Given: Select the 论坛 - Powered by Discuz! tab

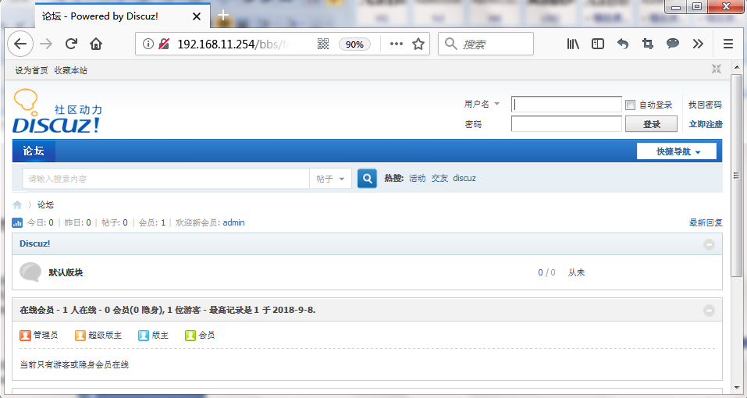Looking at the screenshot, I should 123,16.
